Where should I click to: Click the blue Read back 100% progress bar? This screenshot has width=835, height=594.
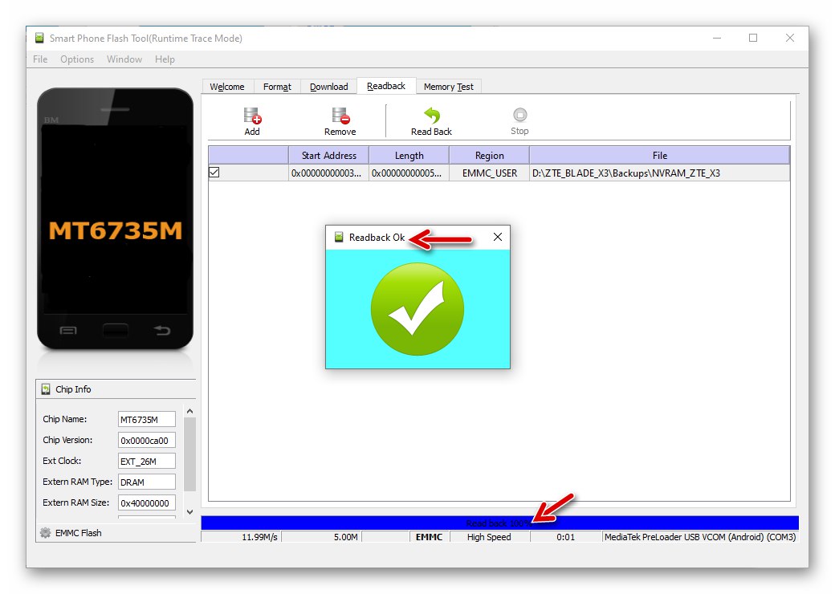[x=499, y=523]
